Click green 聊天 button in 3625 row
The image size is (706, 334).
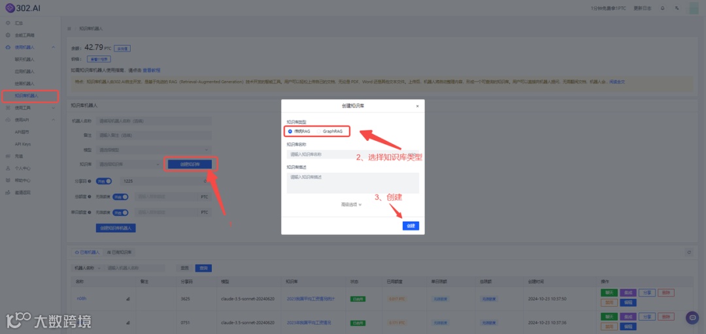pos(609,293)
